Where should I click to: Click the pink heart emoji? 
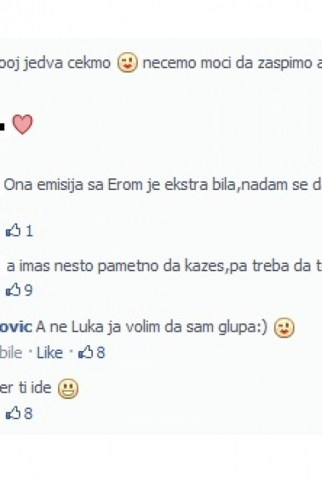click(x=22, y=124)
